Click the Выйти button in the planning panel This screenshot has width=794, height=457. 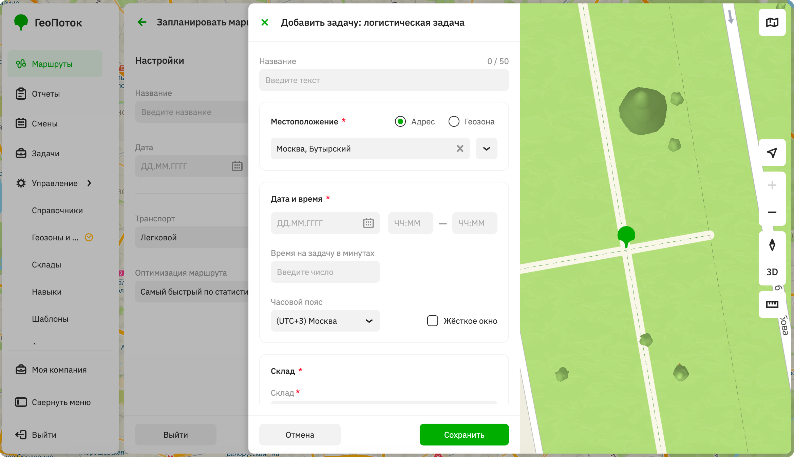click(176, 435)
